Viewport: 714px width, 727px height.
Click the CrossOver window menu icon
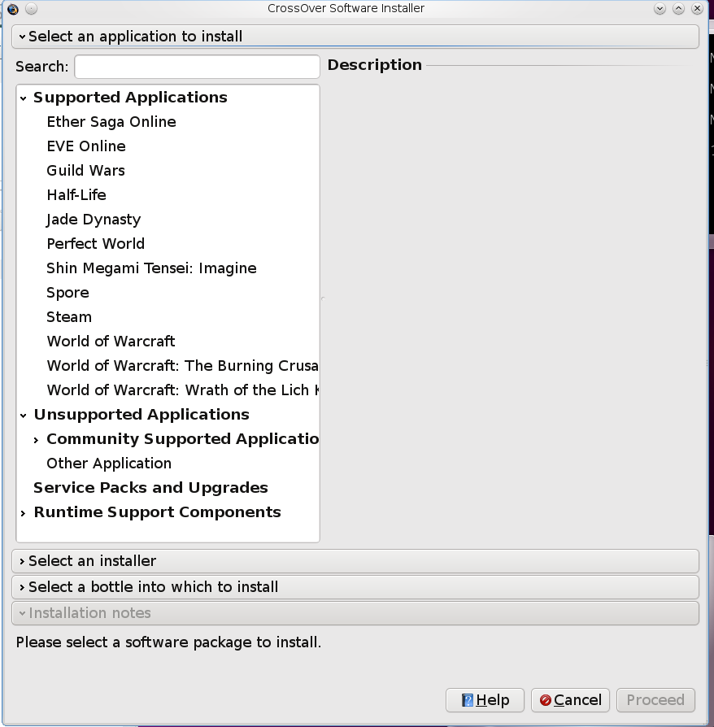13,9
